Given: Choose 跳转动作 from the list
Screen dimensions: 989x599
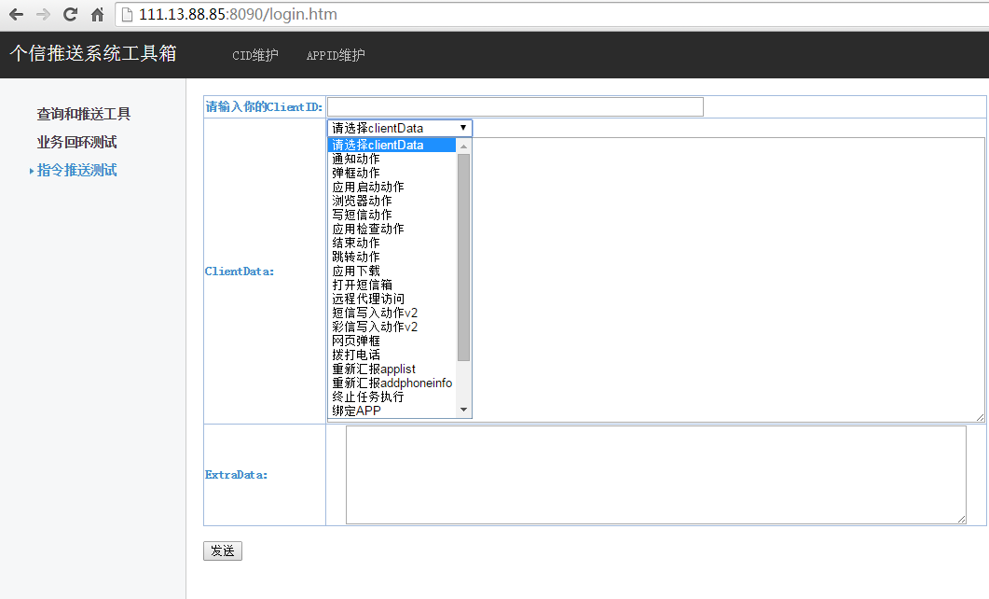Looking at the screenshot, I should pos(391,257).
